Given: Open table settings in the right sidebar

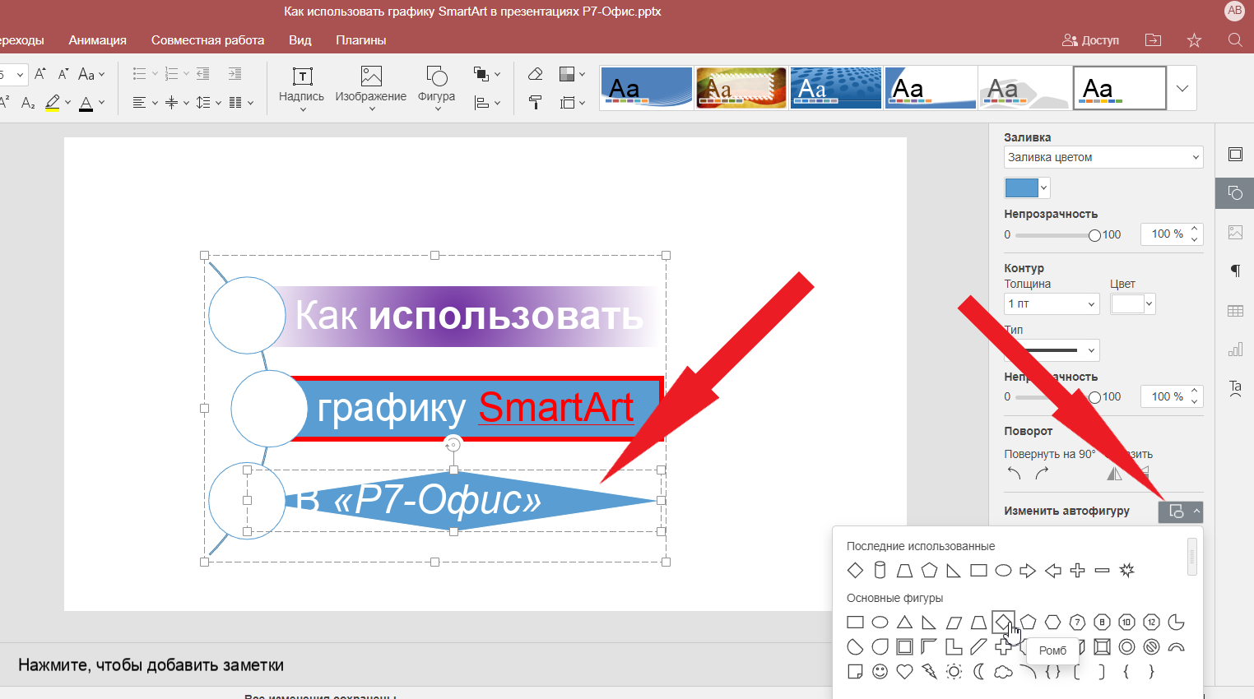Looking at the screenshot, I should tap(1235, 310).
